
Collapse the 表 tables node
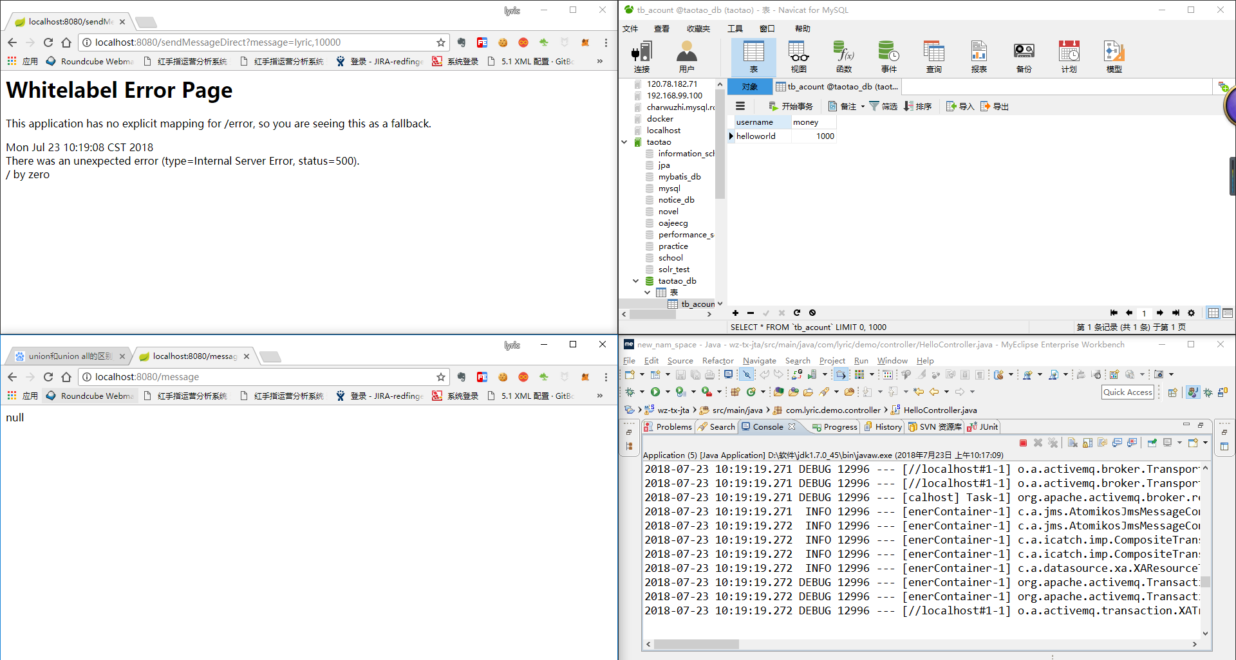[x=647, y=293]
